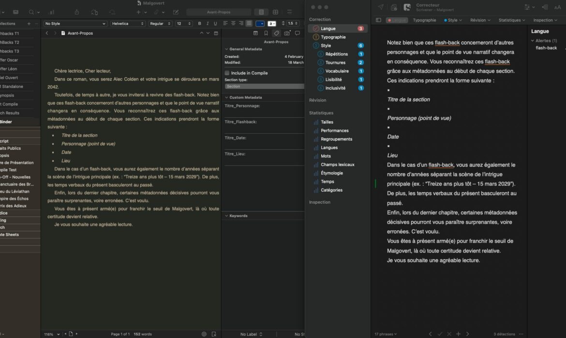Click the Bookmarks icon in inspector

click(266, 33)
